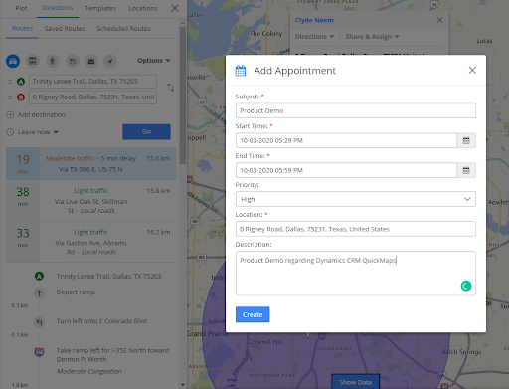Screen dimensions: 509x389
Task: Click the Start Time input field
Action: (346, 140)
